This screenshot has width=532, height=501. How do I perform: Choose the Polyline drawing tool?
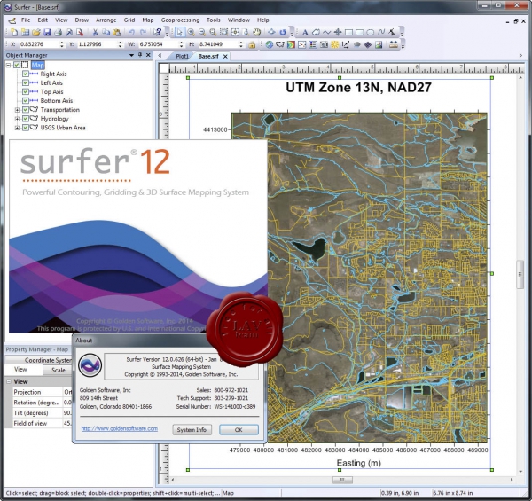(x=326, y=32)
